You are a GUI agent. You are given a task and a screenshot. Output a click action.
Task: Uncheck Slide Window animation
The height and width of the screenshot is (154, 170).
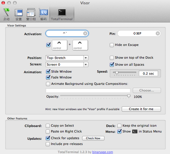tap(48, 71)
